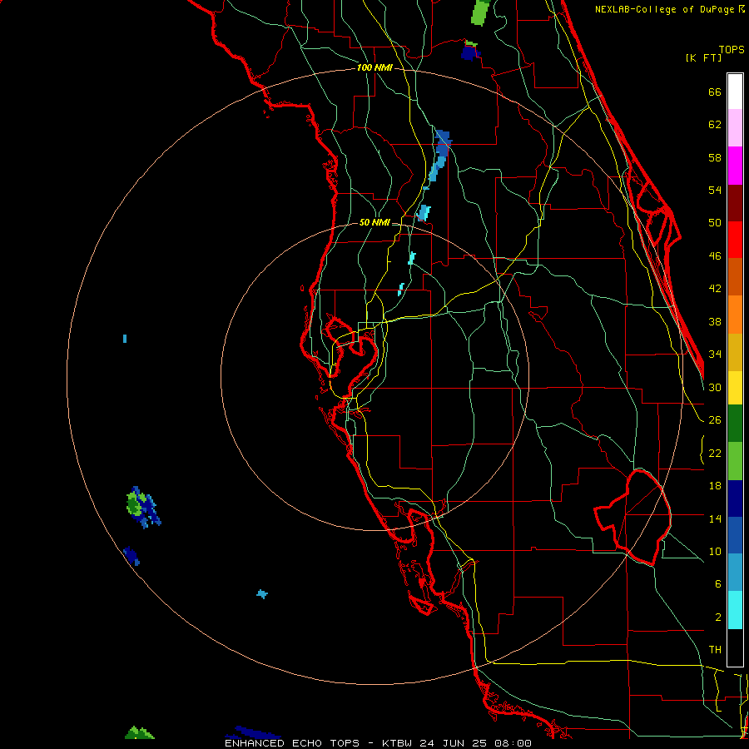
Task: Click the white 66 kft legend swatch
Action: coord(735,92)
